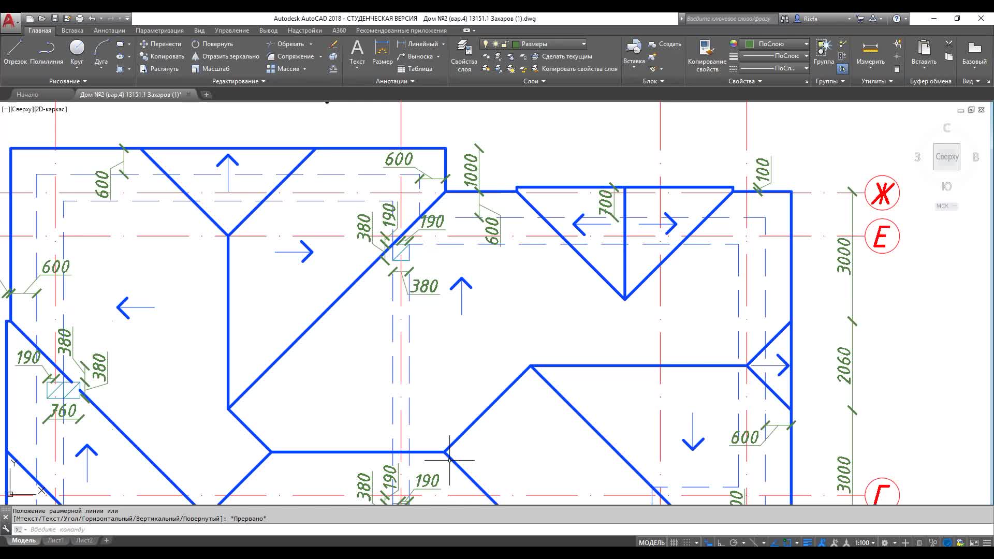Click the Повернуть (rotate) command
This screenshot has width=994, height=559.
point(212,44)
